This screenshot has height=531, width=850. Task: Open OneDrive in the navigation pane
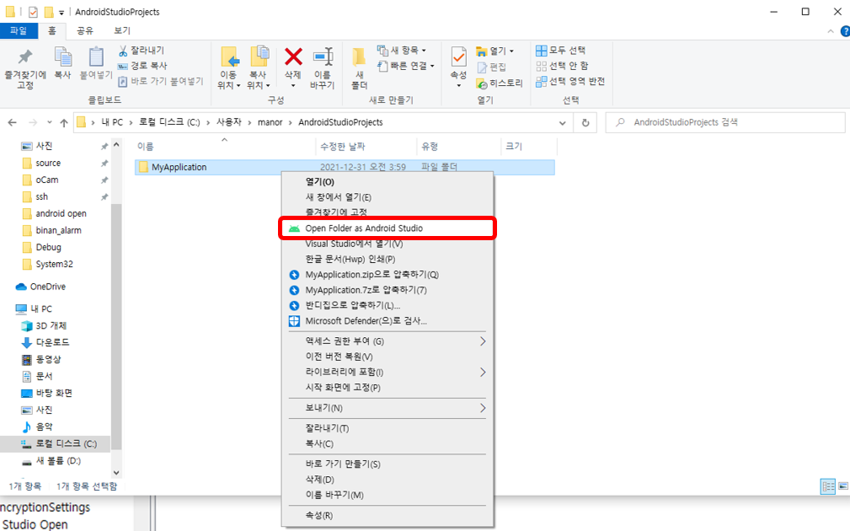(x=42, y=287)
